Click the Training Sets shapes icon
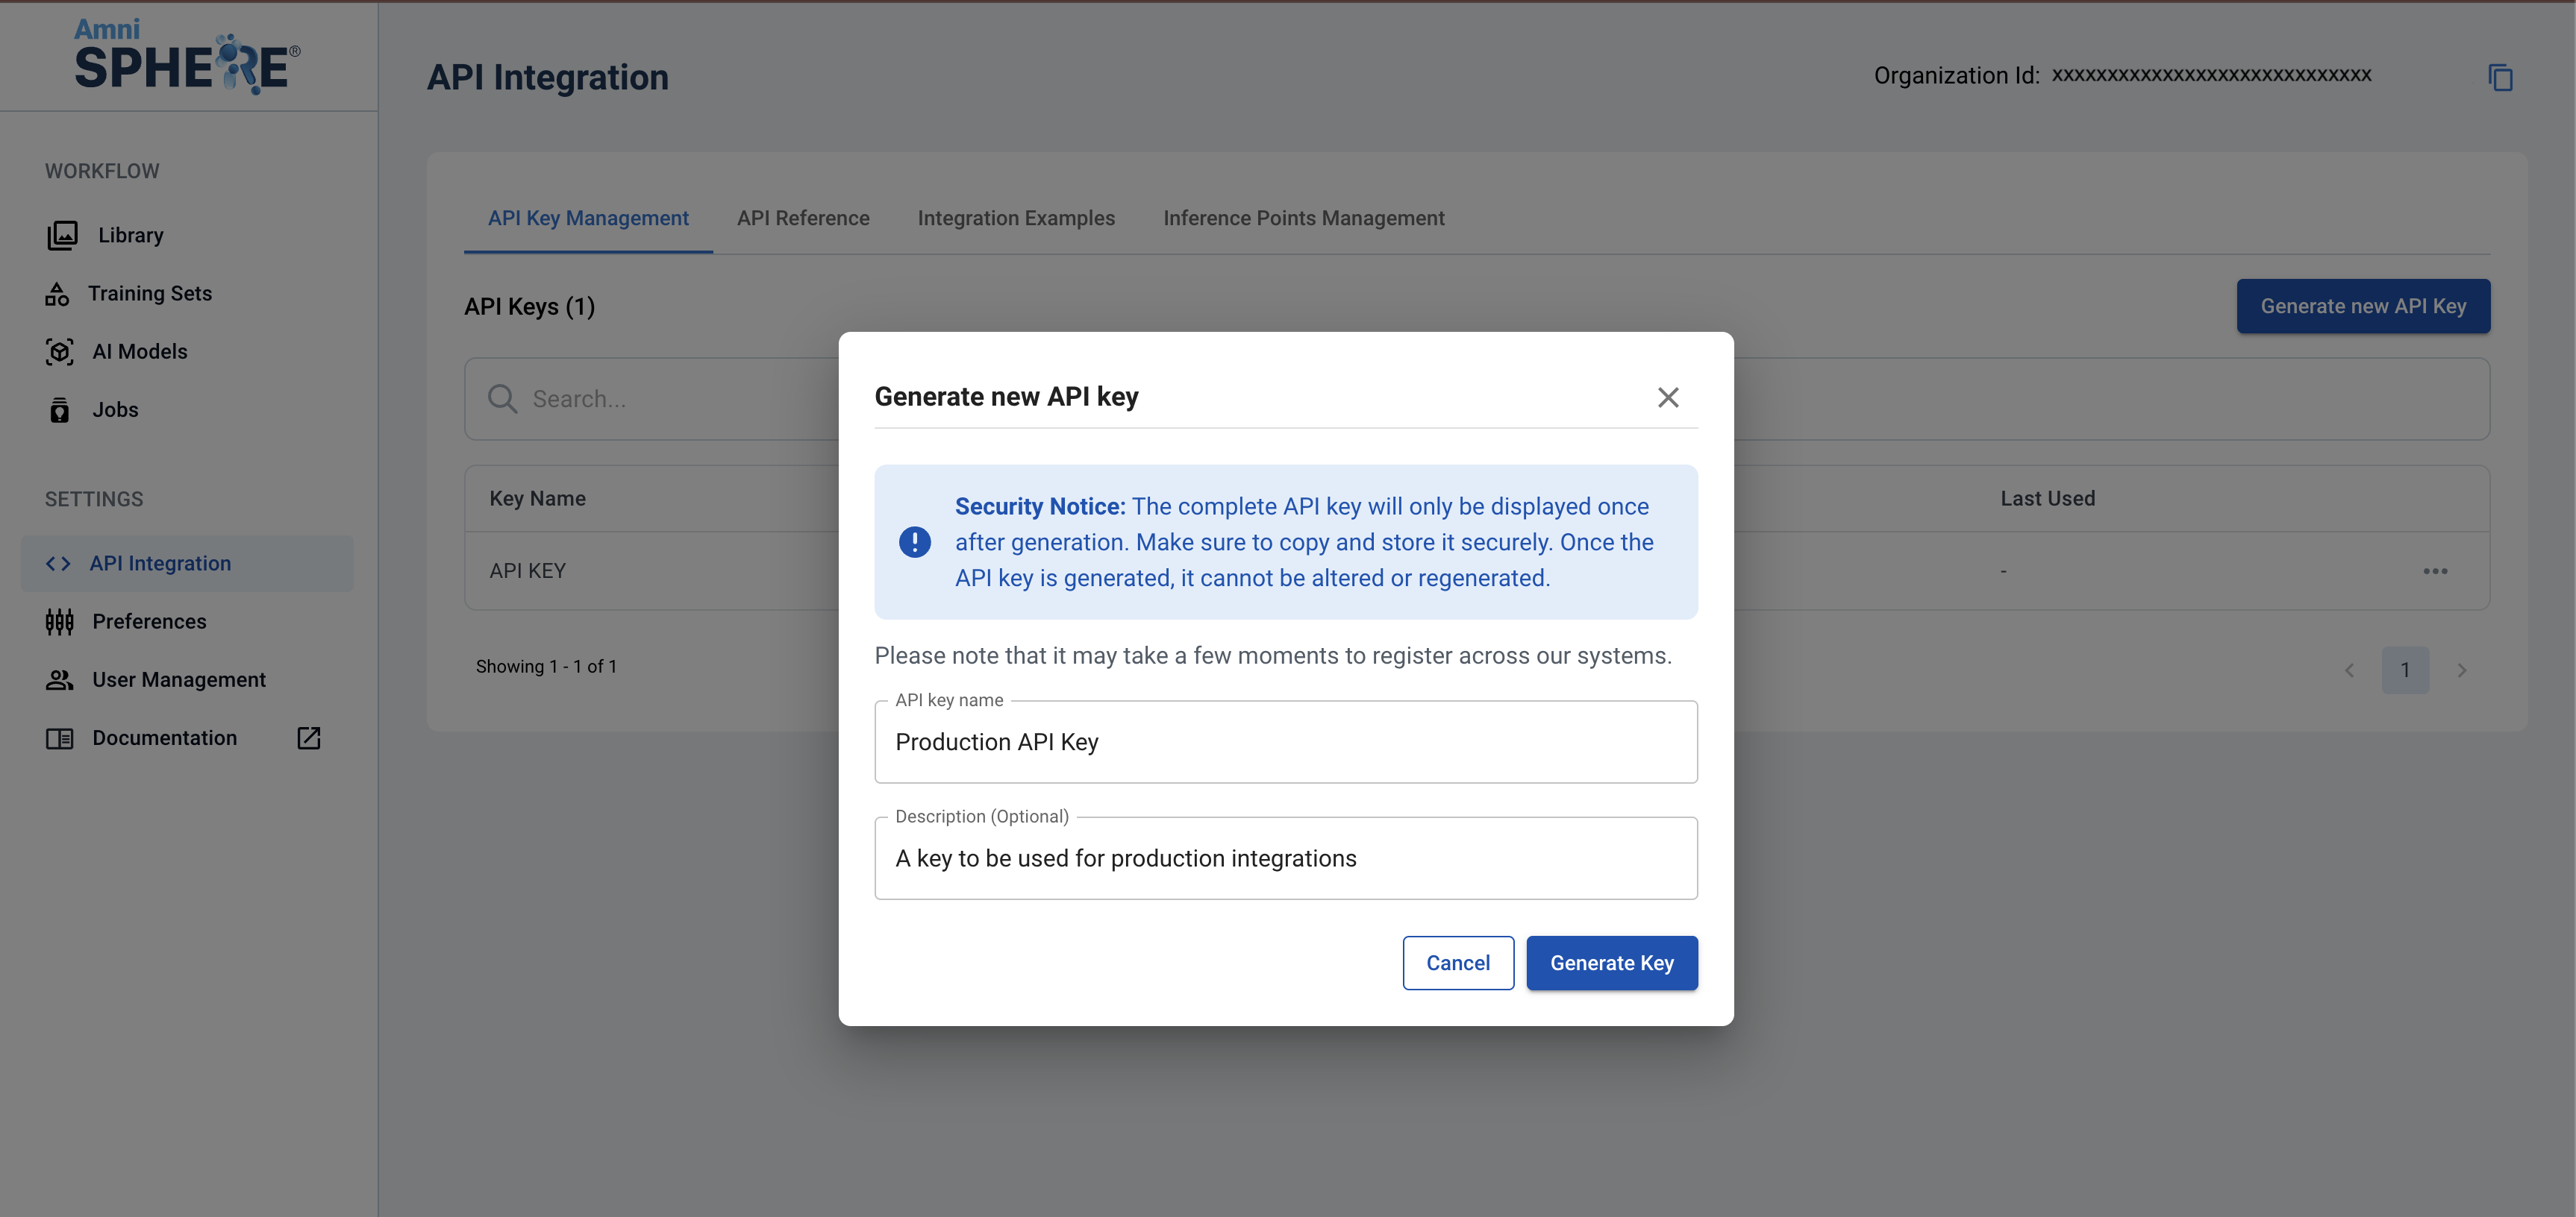Screen dimensions: 2576x1217 click(57, 294)
